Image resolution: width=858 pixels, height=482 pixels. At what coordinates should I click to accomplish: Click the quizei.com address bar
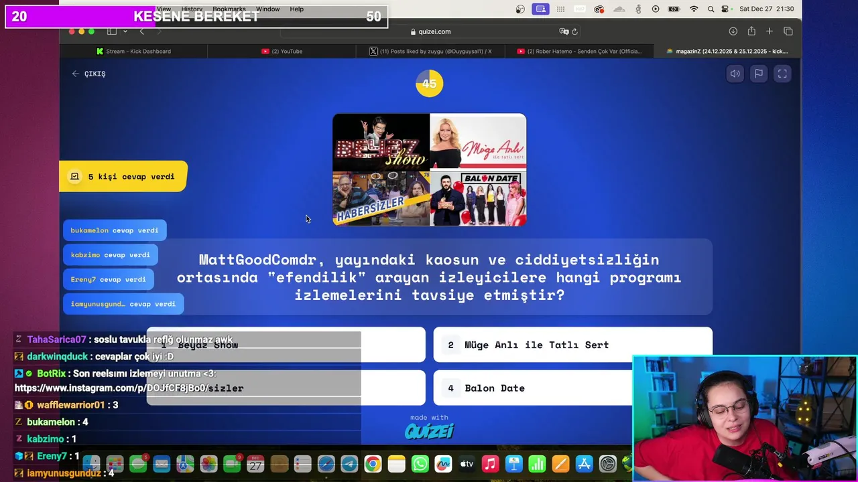(x=430, y=31)
